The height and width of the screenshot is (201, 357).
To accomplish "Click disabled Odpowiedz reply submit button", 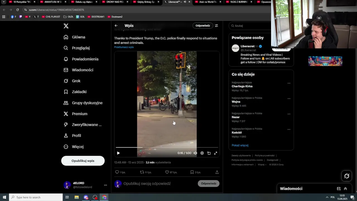I will [209, 183].
